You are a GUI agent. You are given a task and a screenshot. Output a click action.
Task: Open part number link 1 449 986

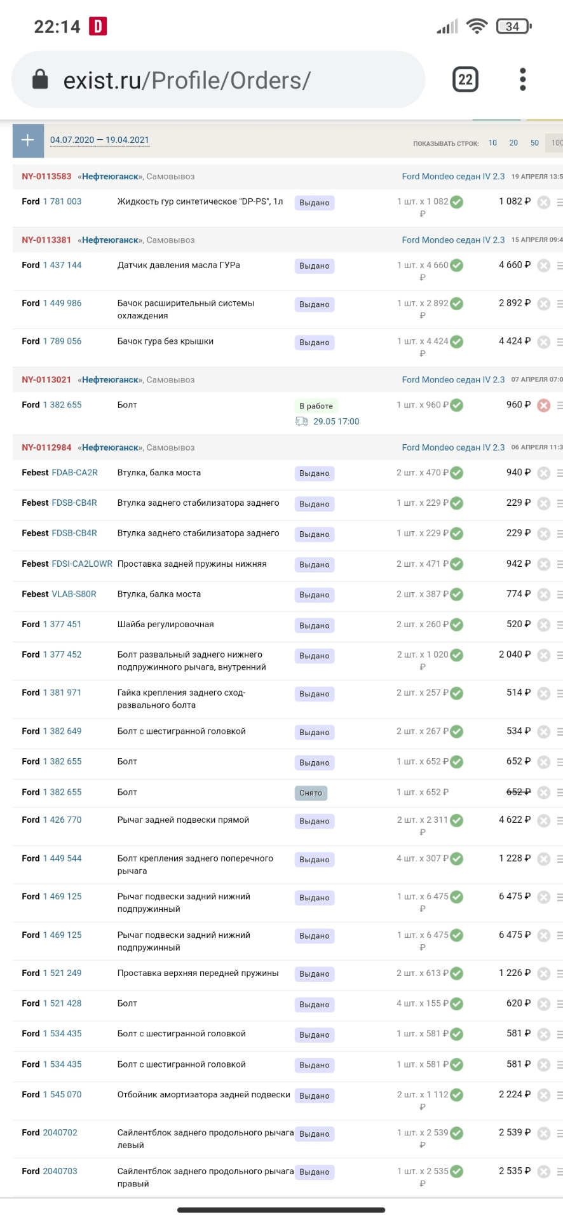(x=62, y=303)
